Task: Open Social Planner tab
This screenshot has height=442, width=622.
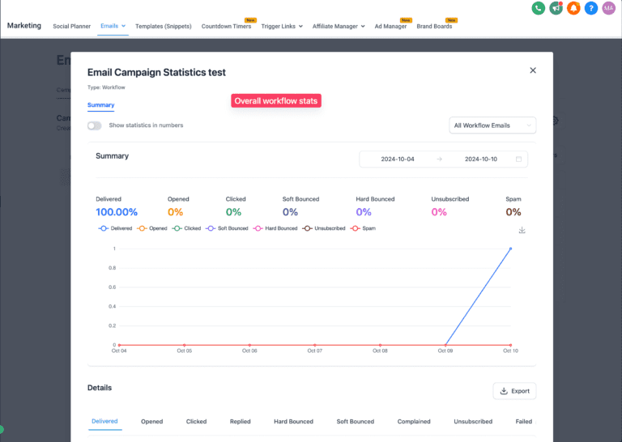Action: pyautogui.click(x=72, y=26)
